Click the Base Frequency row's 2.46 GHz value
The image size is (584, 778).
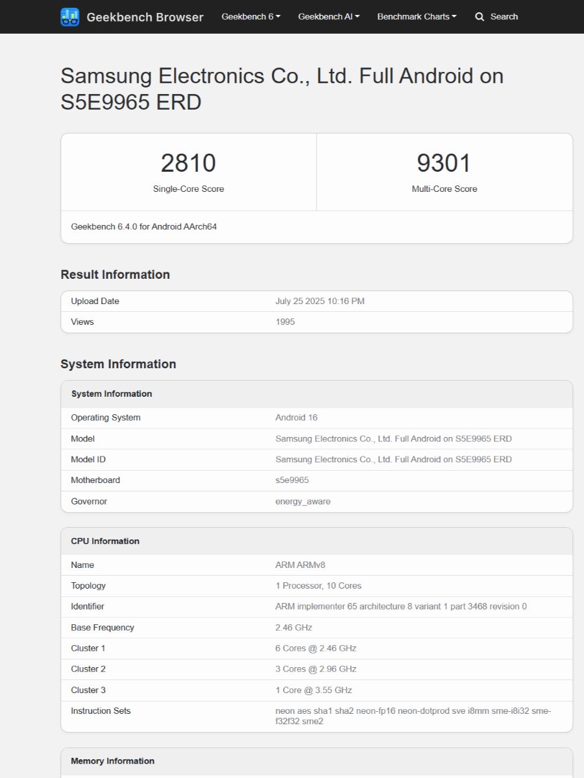click(294, 628)
